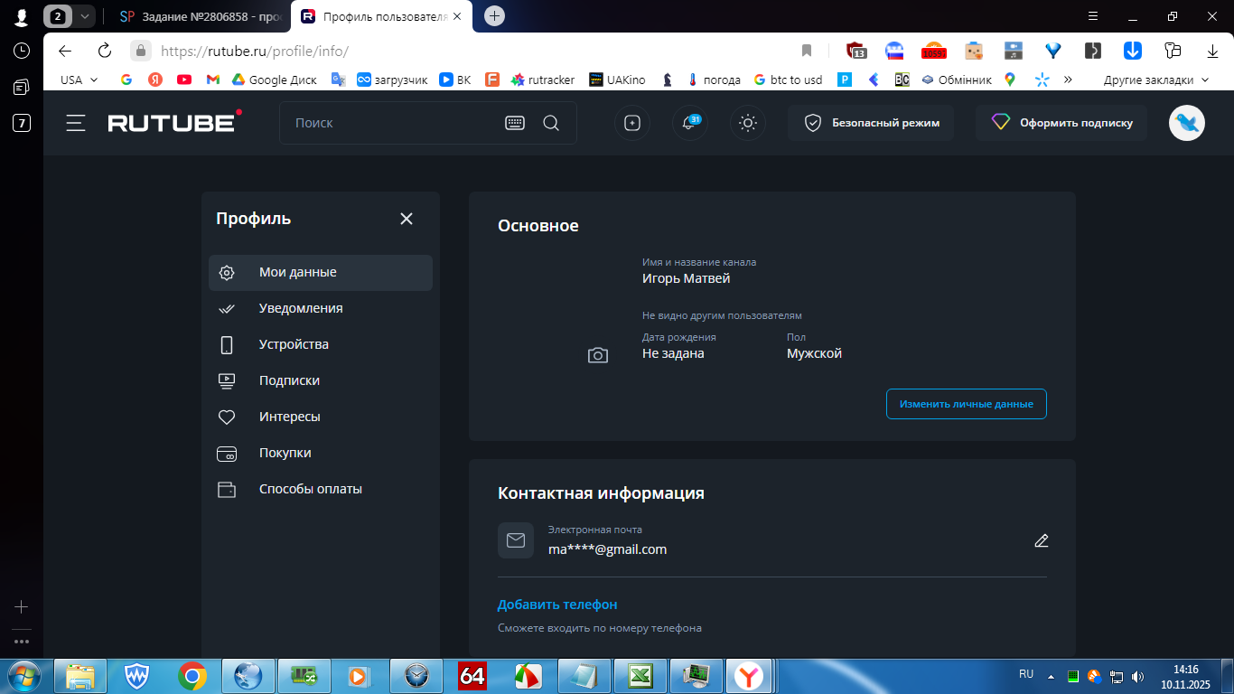Open the USA bookmarks folder
This screenshot has width=1234, height=694.
[x=79, y=80]
